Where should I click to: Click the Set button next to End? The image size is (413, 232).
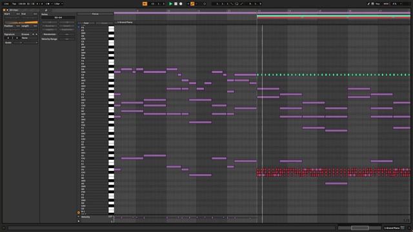[x=35, y=14]
